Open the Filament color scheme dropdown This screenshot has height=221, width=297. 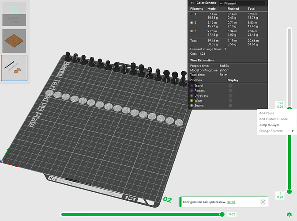242,3
